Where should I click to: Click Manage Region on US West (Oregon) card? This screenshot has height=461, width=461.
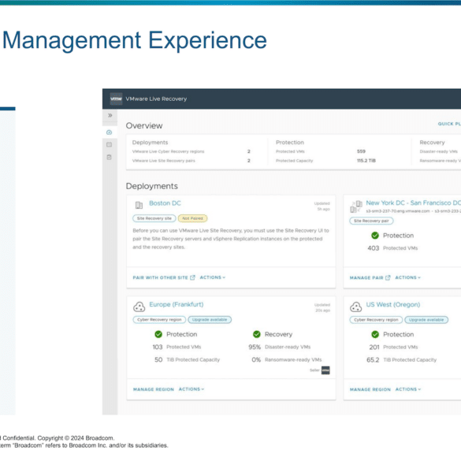tap(370, 389)
